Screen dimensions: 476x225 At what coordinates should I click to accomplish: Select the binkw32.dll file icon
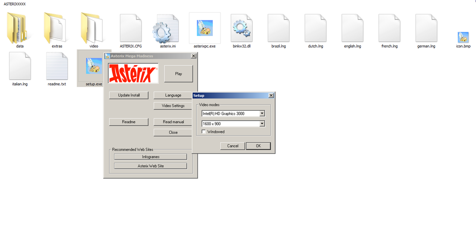[242, 28]
